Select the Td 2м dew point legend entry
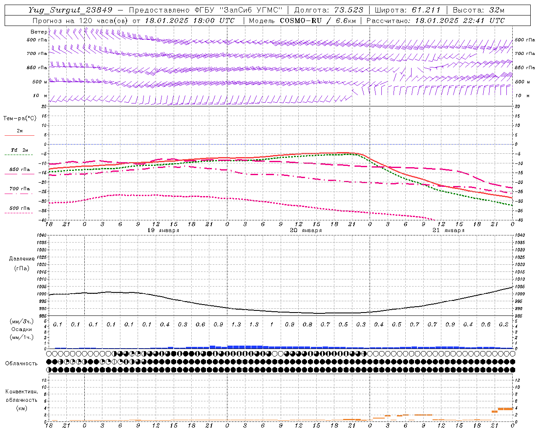Screen dimensions: 537x429 [20, 150]
